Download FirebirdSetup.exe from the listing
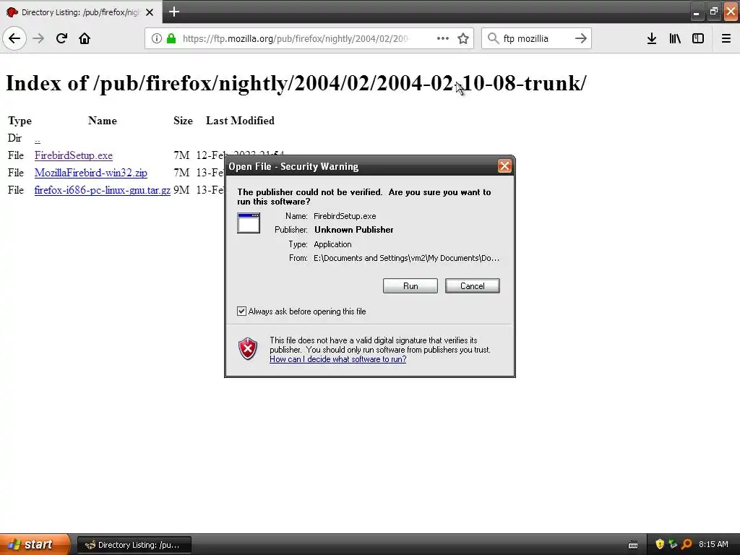Image resolution: width=740 pixels, height=555 pixels. tap(74, 156)
